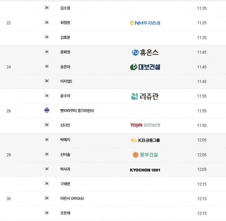Open the 리쥬란 sponsor logo

click(x=145, y=96)
